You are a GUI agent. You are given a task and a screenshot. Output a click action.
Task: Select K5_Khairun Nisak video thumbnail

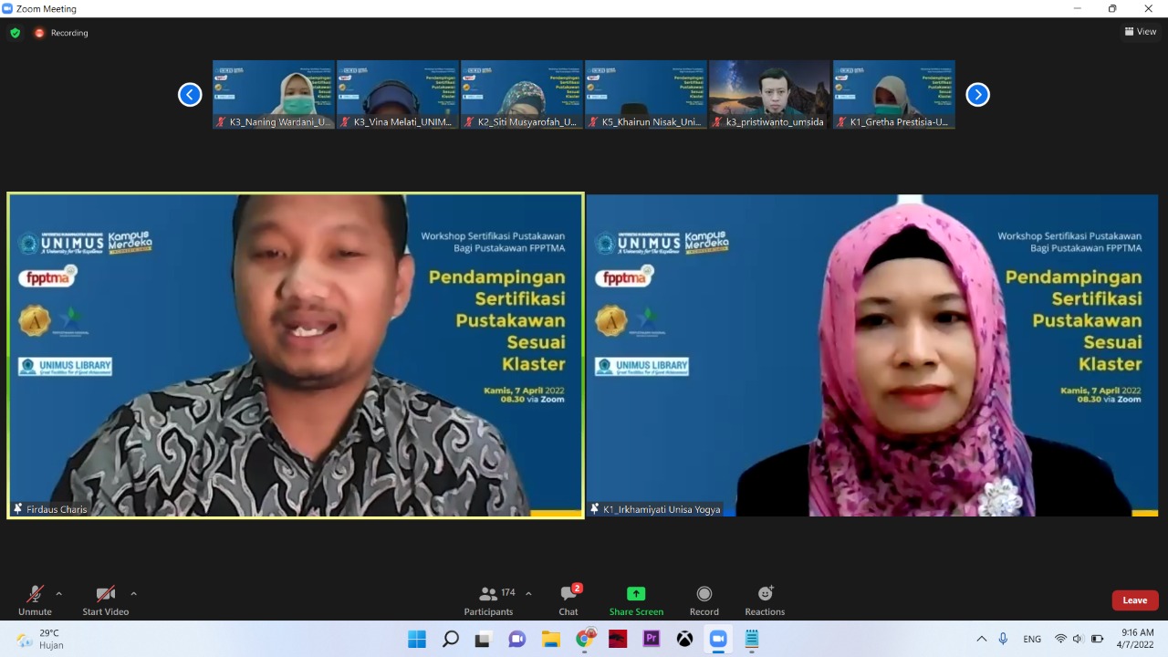646,94
